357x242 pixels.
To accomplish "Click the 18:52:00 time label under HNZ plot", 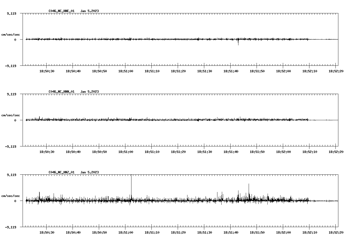I will pyautogui.click(x=283, y=232).
